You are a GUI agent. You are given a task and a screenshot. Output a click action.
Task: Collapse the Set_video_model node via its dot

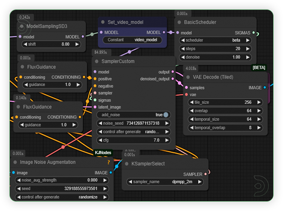(103, 22)
